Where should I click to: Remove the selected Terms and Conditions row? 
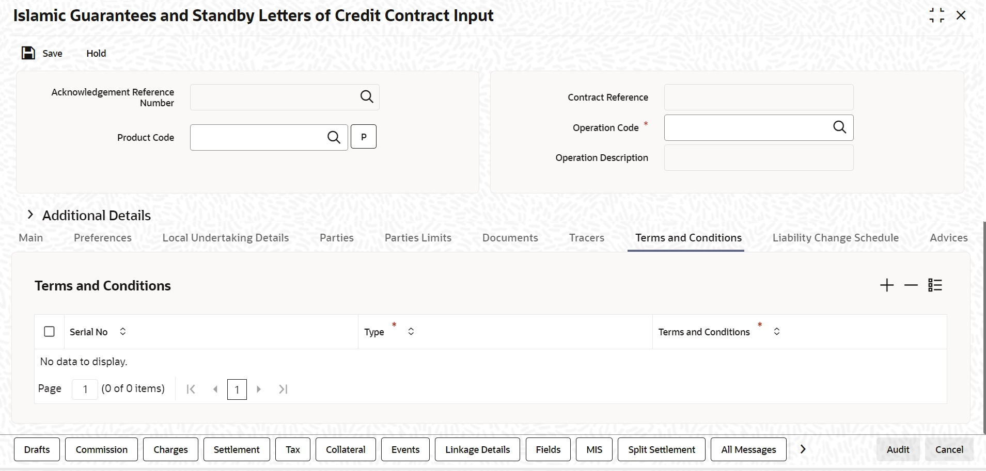(911, 285)
